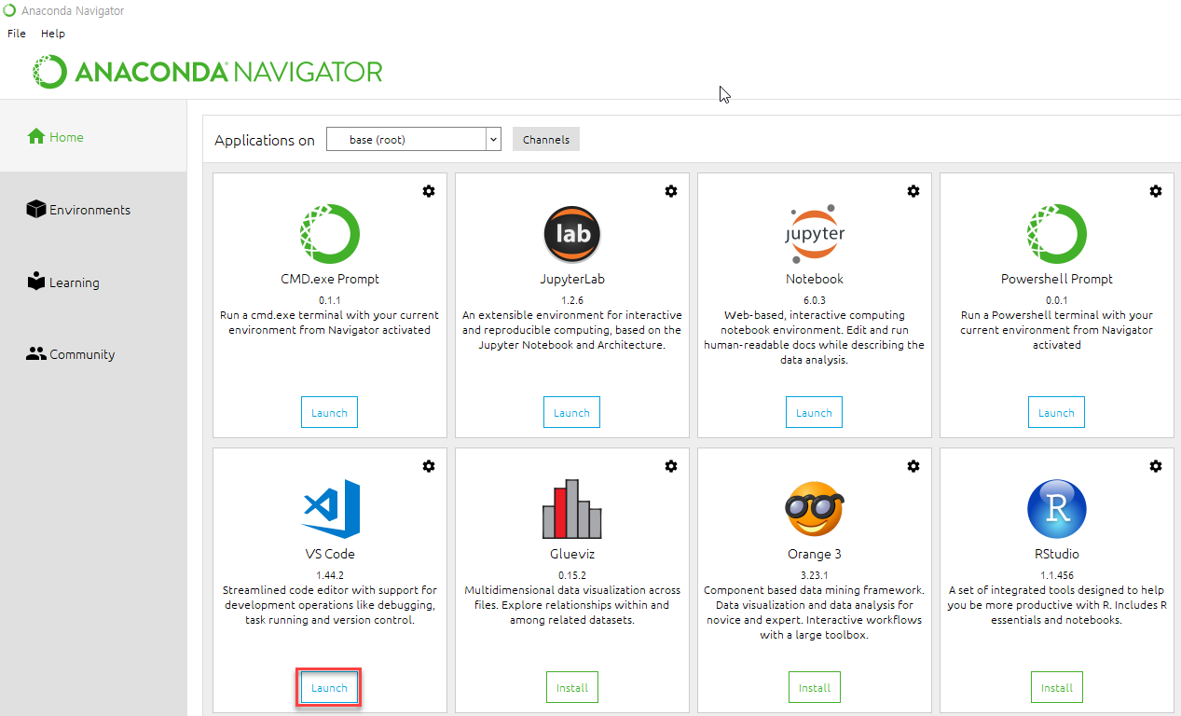Click the Jupyter Notebook logo icon

pyautogui.click(x=815, y=234)
